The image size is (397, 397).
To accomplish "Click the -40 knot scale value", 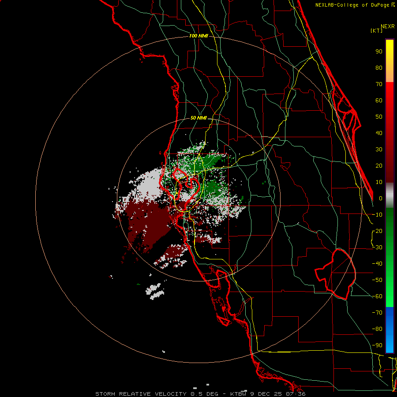I will 377,264.
